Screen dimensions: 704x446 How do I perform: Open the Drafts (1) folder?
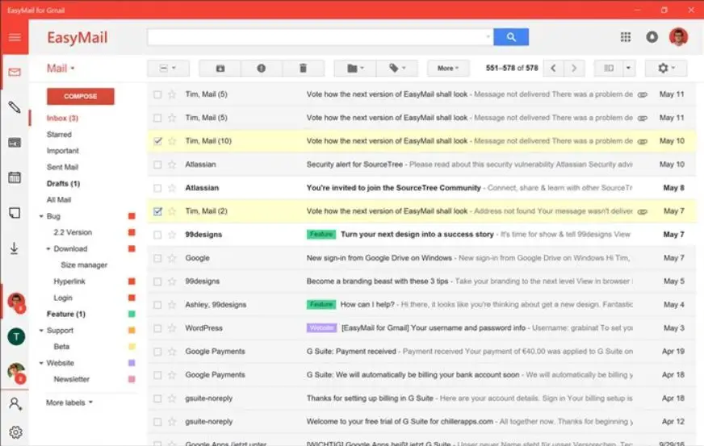coord(63,184)
